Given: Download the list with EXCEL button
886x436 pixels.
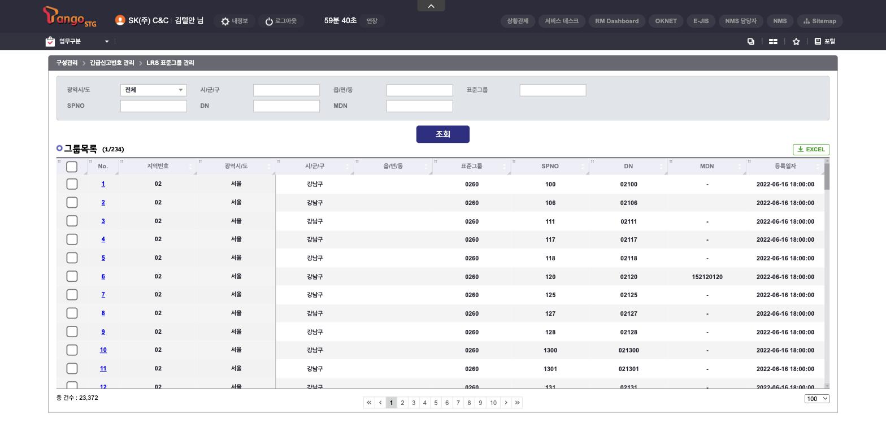Looking at the screenshot, I should coord(811,149).
